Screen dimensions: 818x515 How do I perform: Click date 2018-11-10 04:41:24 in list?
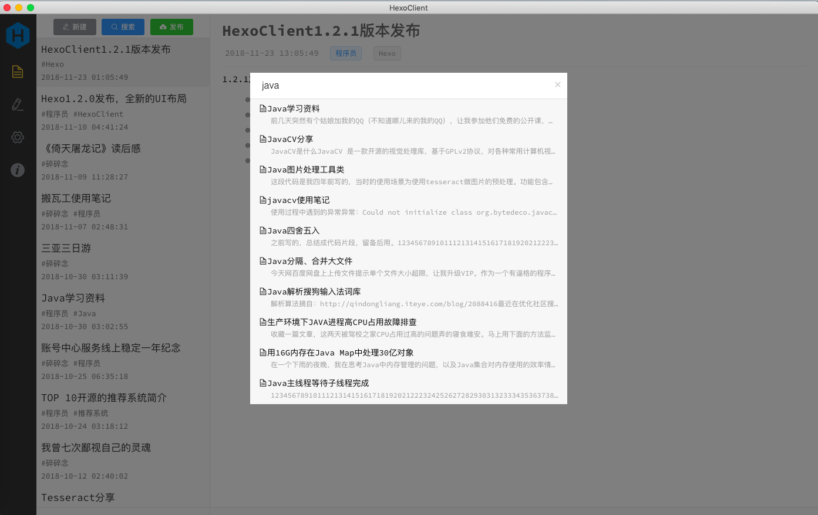[85, 127]
